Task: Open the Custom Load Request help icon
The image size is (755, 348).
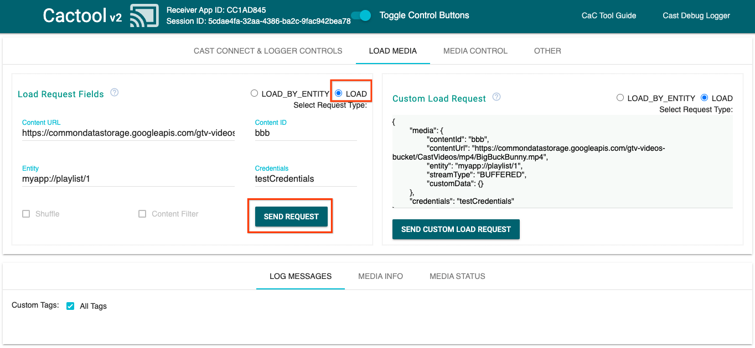Action: click(497, 96)
